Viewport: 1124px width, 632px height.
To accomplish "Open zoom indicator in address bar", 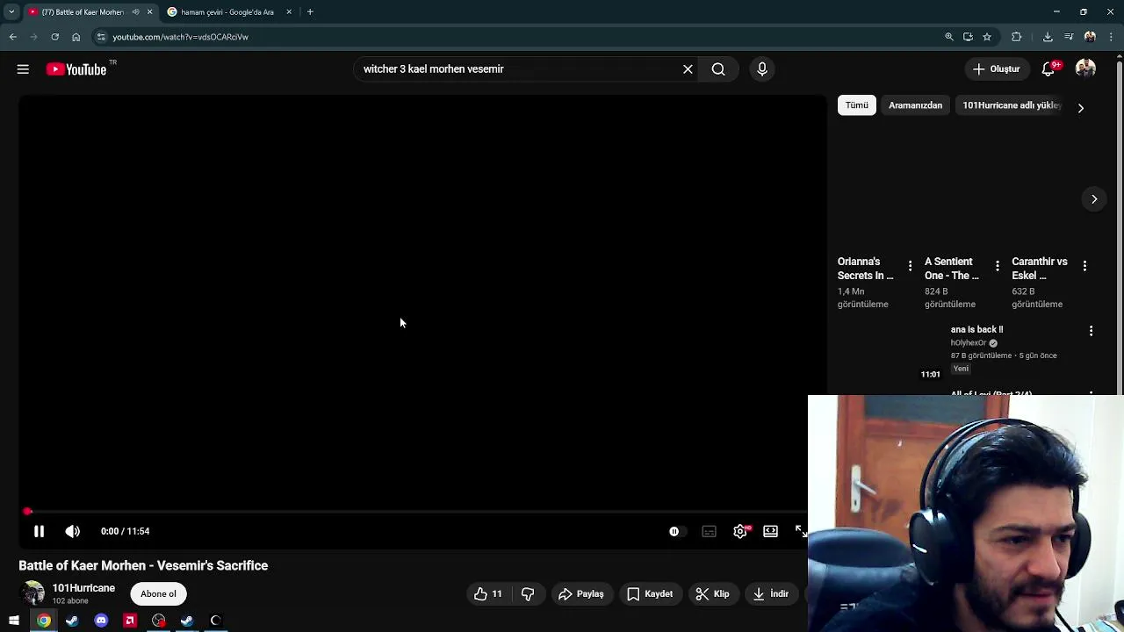I will 949,37.
